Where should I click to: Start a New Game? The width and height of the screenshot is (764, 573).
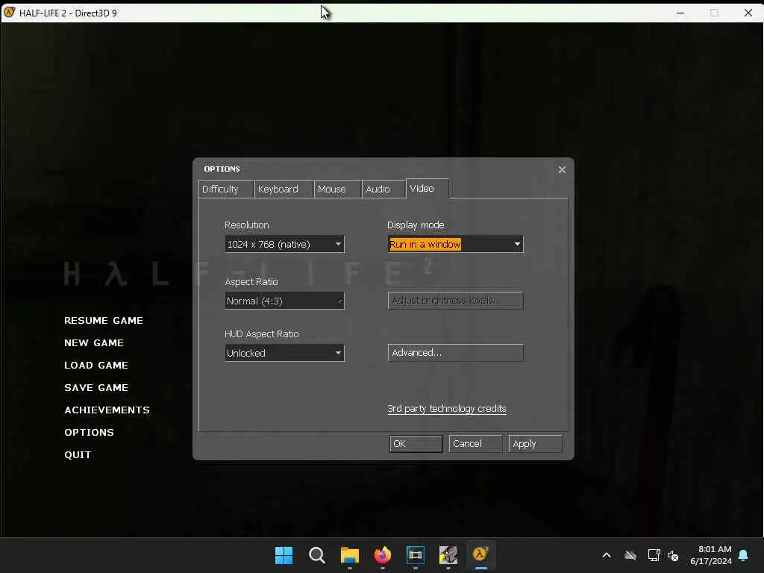point(94,343)
